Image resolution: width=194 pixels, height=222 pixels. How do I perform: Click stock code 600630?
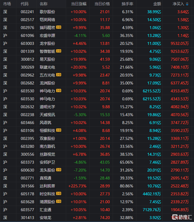coord(28,170)
